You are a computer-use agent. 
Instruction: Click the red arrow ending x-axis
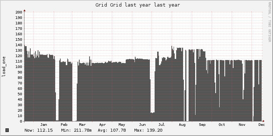(263, 121)
